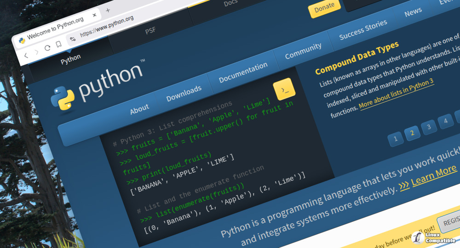Open a new browser tab with plus
This screenshot has height=248, width=460.
click(108, 10)
